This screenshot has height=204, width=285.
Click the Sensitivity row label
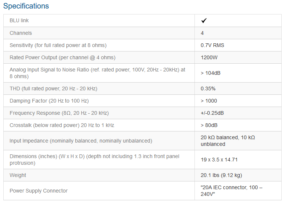click(x=58, y=45)
